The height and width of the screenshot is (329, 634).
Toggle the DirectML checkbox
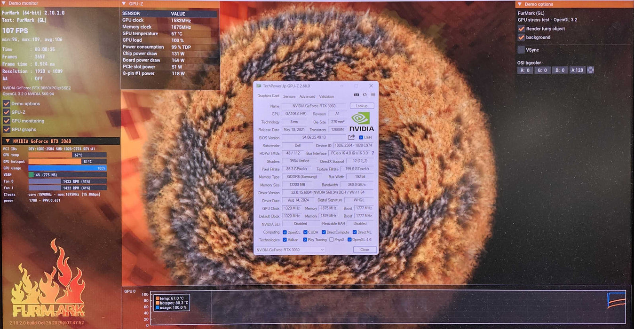click(x=355, y=232)
